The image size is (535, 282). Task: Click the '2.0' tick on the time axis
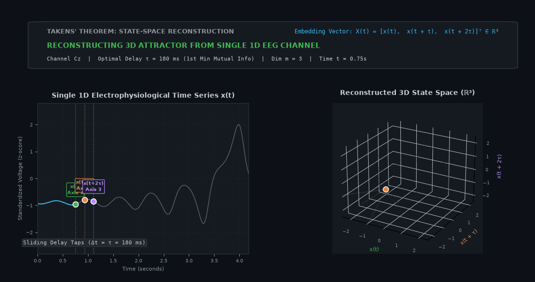pos(139,261)
